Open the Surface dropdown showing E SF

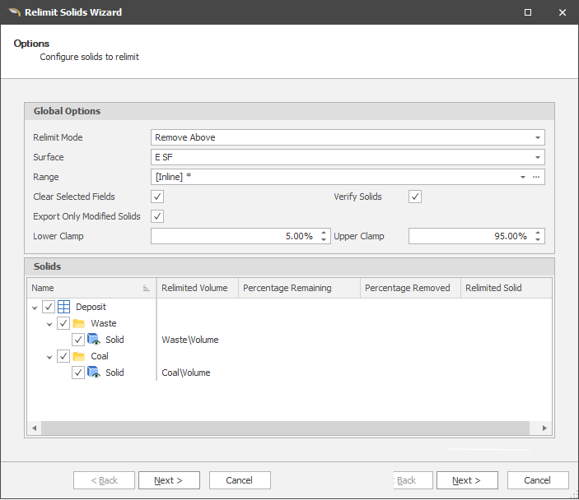tap(538, 157)
